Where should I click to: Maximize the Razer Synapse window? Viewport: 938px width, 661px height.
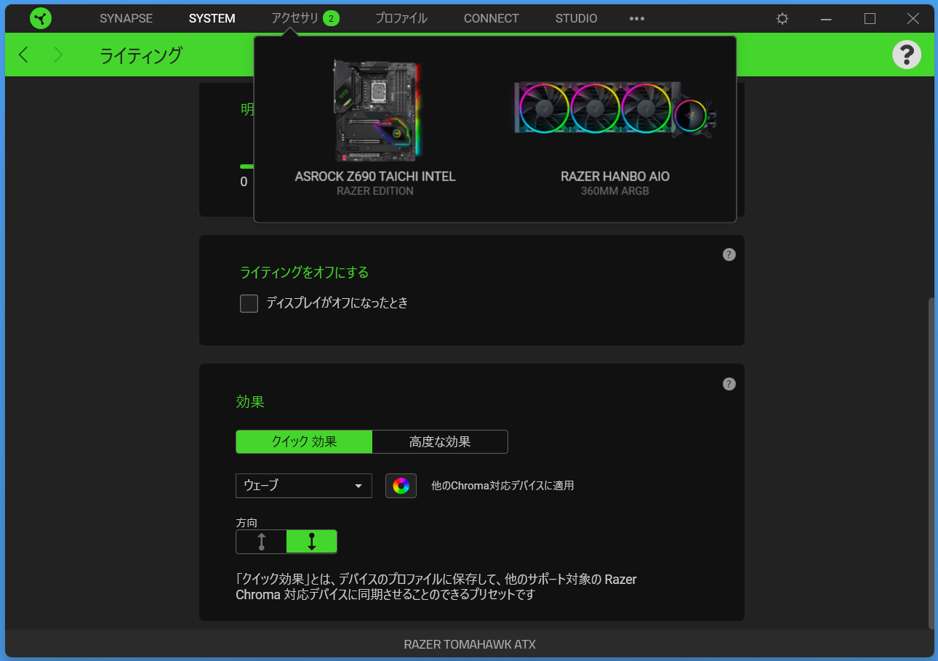tap(870, 19)
